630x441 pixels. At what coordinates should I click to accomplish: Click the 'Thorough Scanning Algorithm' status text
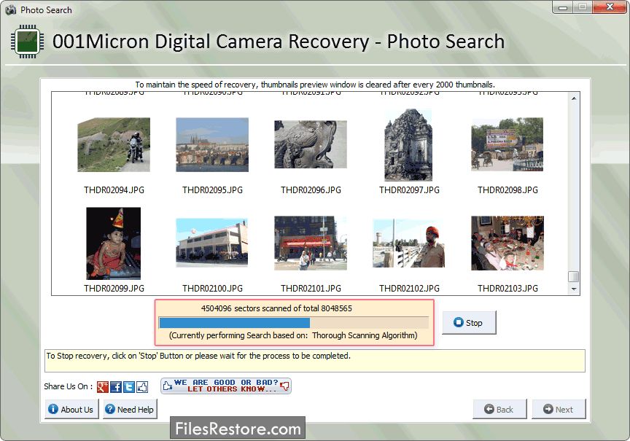tap(365, 335)
